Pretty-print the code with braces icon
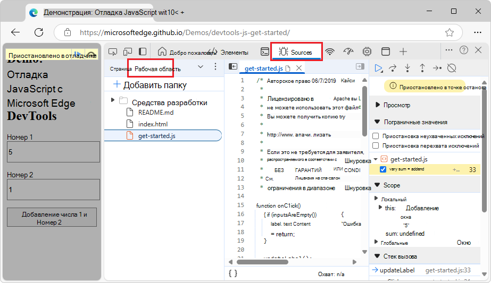Screen dimensions: 491x283 click(232, 273)
